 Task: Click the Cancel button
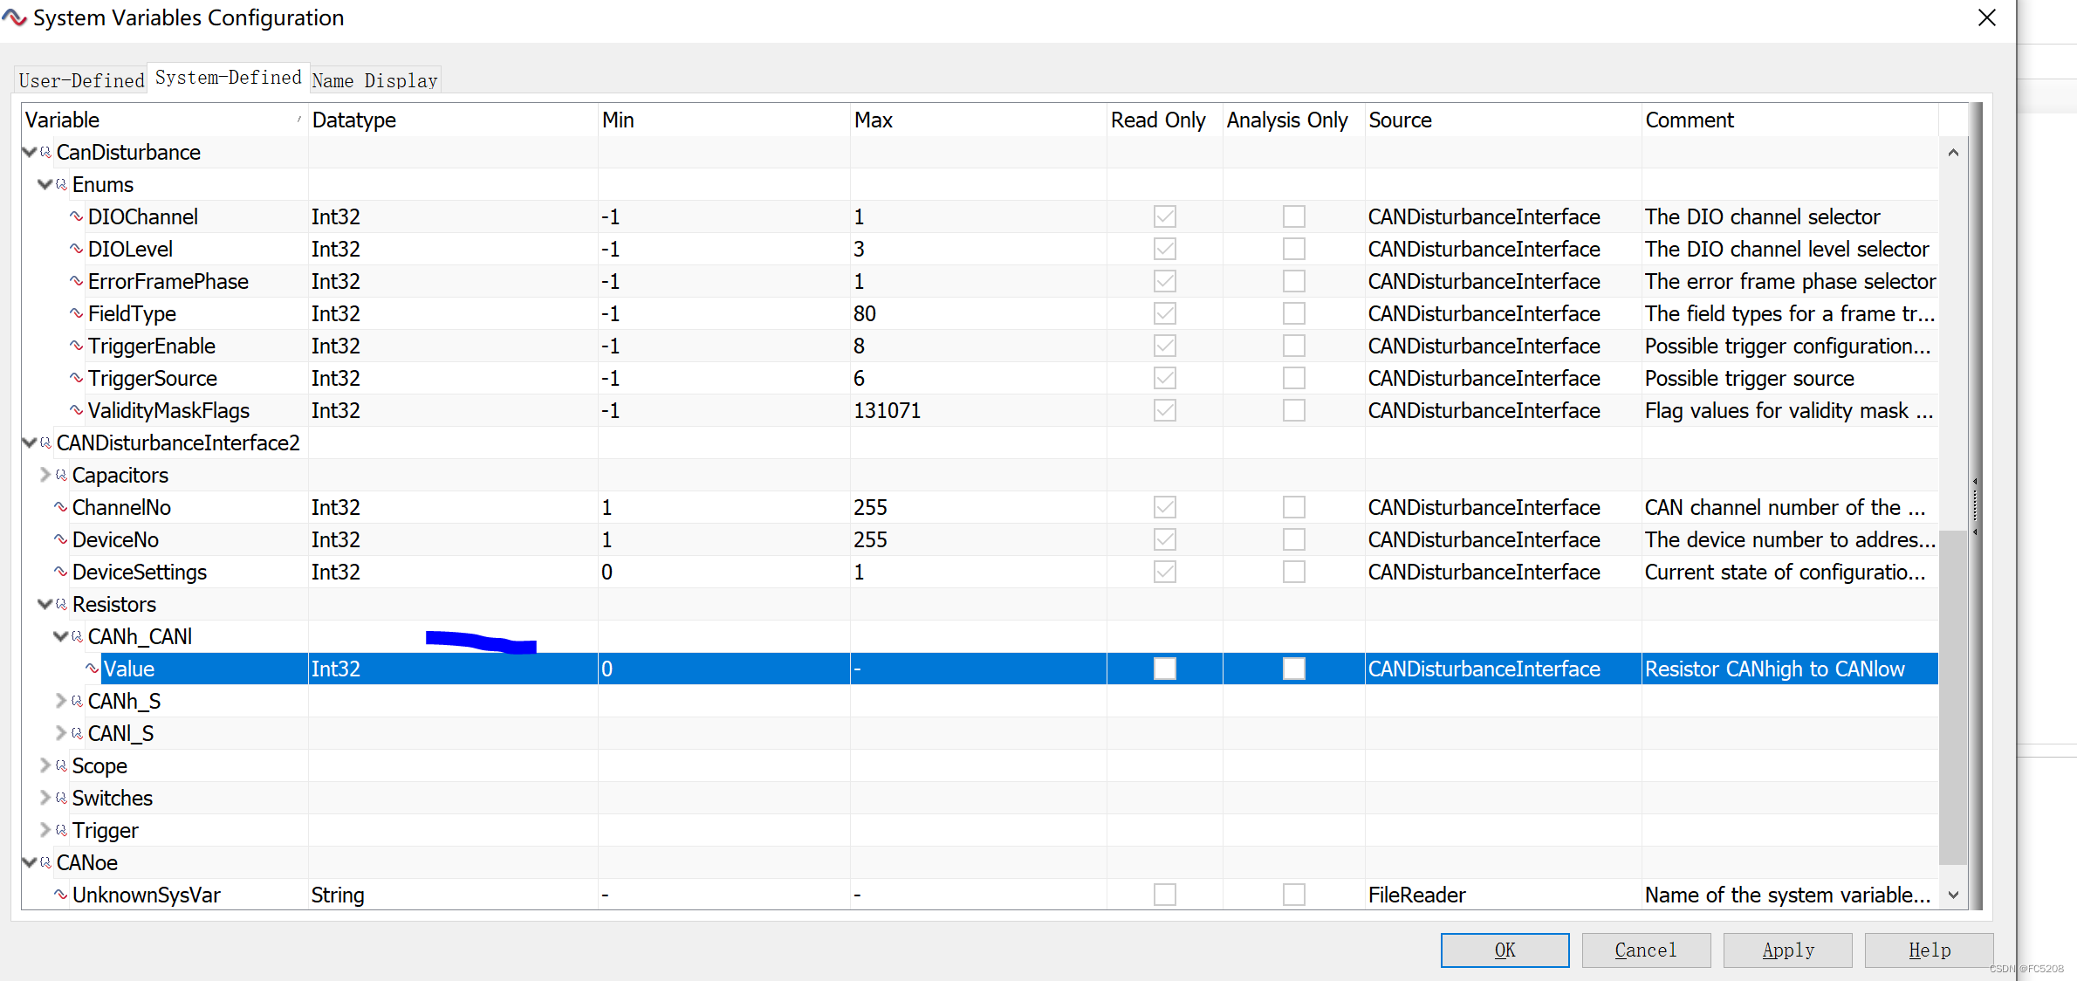coord(1645,950)
